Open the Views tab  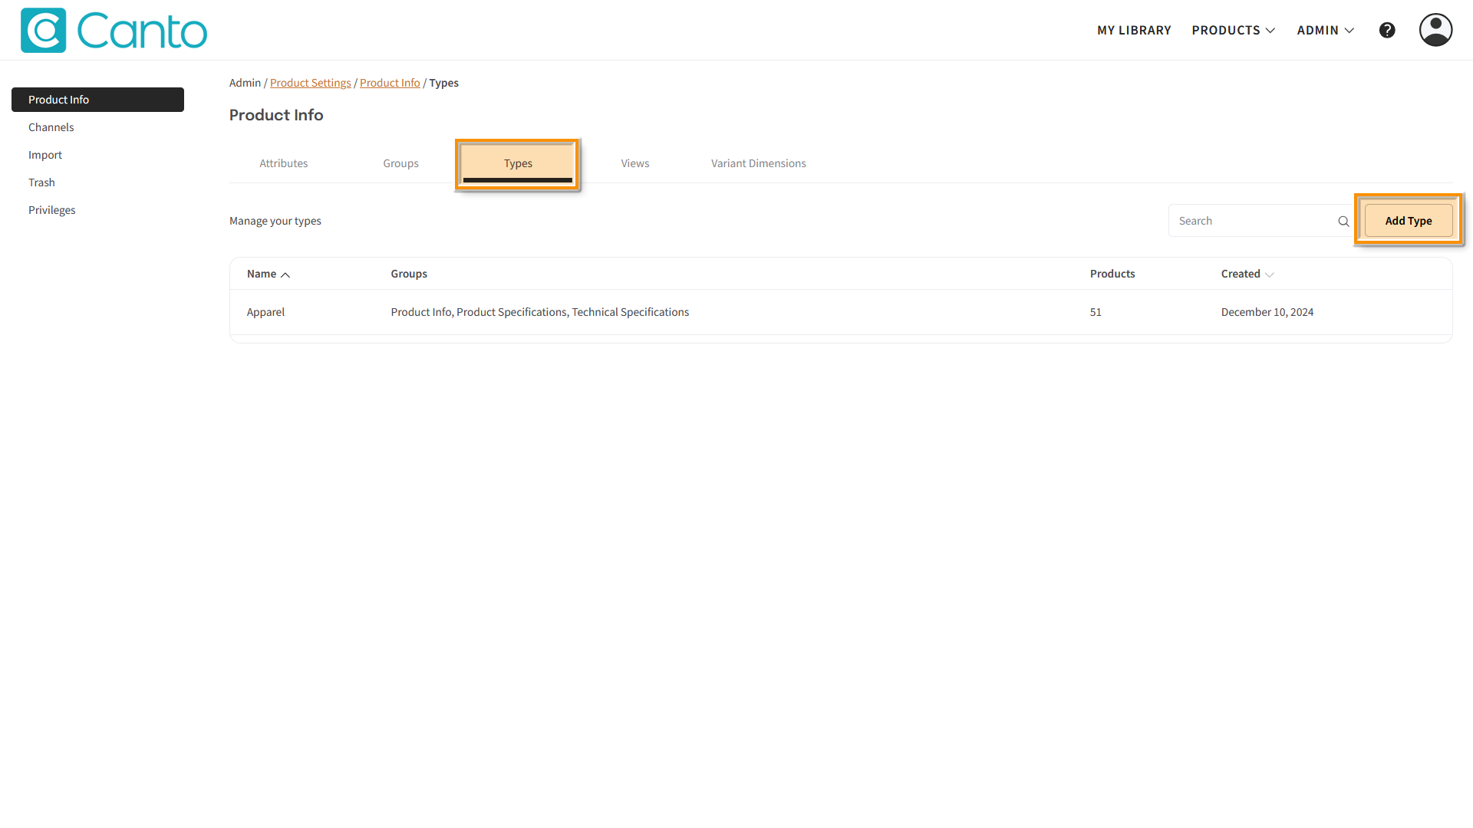634,163
